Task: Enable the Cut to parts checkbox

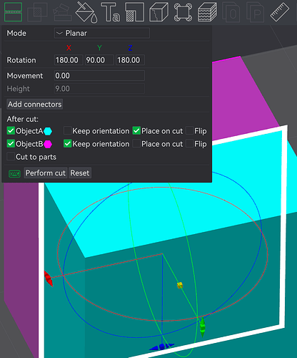Action: pyautogui.click(x=11, y=157)
